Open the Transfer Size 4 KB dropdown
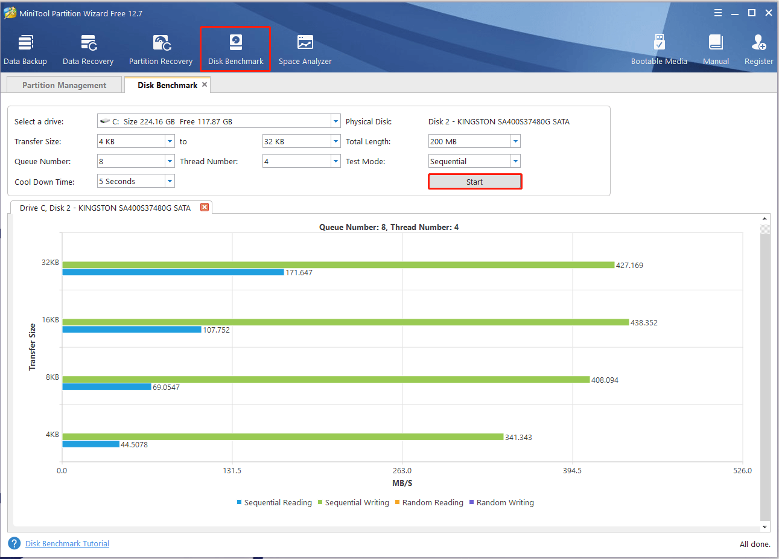 170,141
